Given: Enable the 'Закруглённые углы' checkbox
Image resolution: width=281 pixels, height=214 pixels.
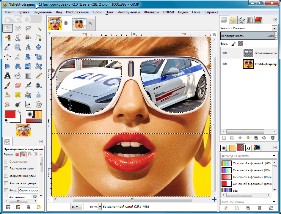Looking at the screenshot, I should coord(6,176).
